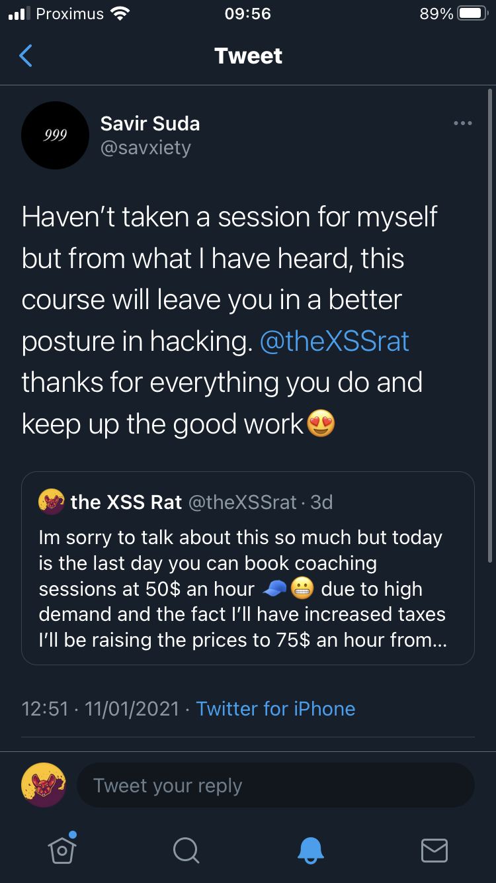Tap the @theXSSrat mention in tweet
496x883 pixels.
(335, 341)
